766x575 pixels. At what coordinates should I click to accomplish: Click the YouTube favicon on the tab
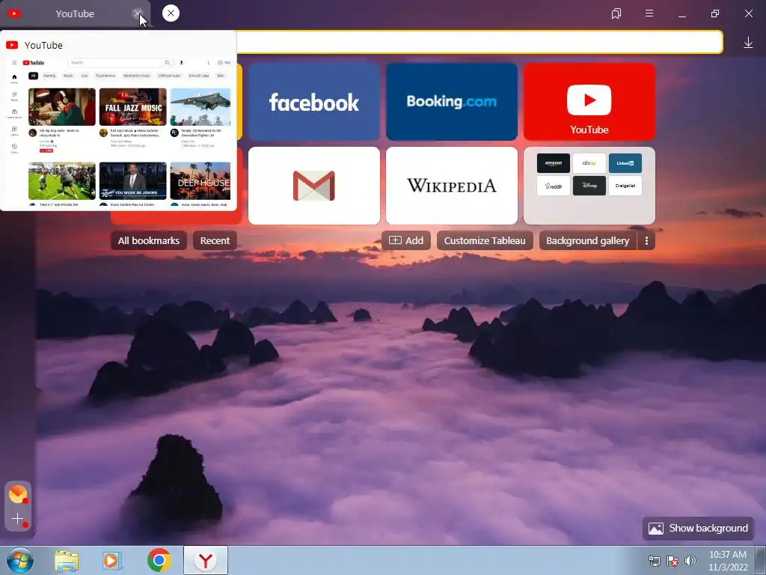click(x=13, y=13)
